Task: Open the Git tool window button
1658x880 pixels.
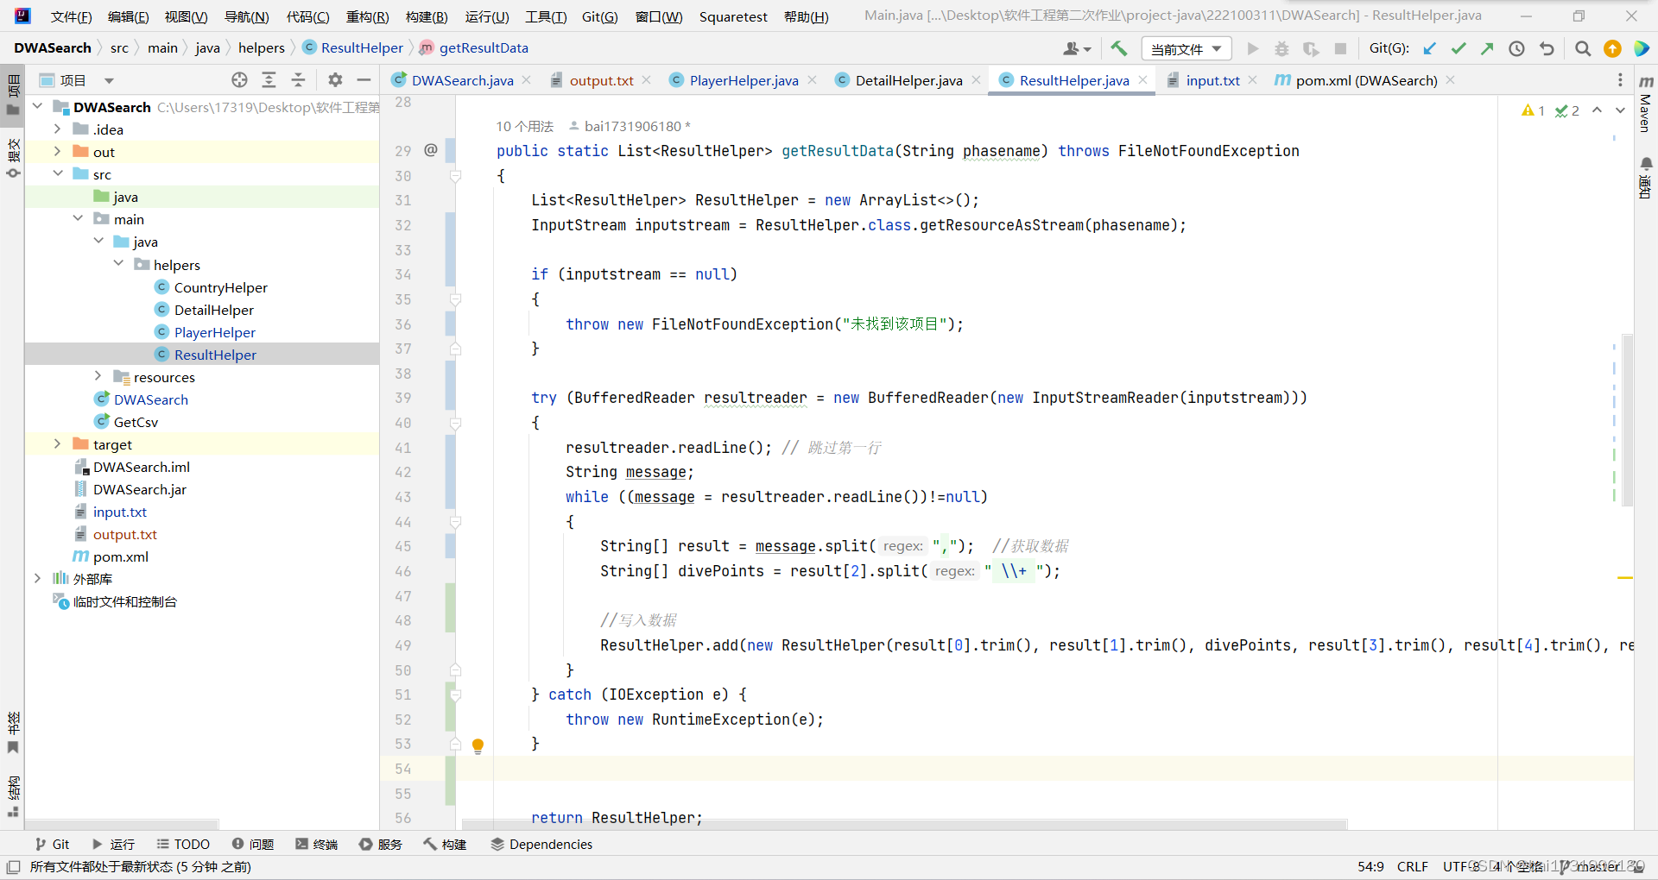Action: 53,844
